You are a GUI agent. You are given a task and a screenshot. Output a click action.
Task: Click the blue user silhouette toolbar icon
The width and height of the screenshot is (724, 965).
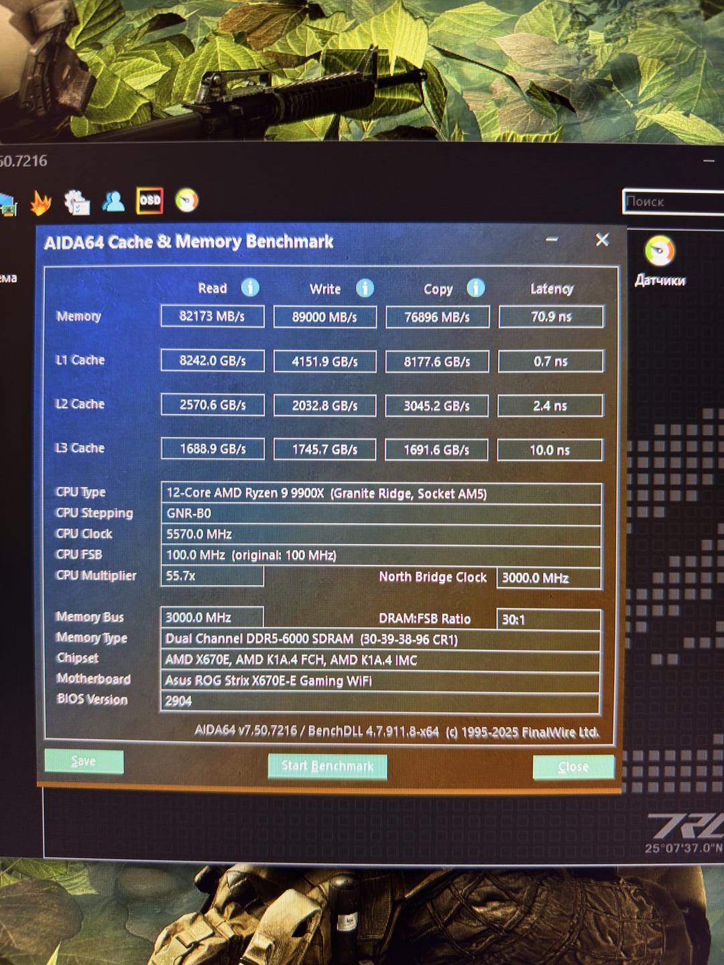113,201
